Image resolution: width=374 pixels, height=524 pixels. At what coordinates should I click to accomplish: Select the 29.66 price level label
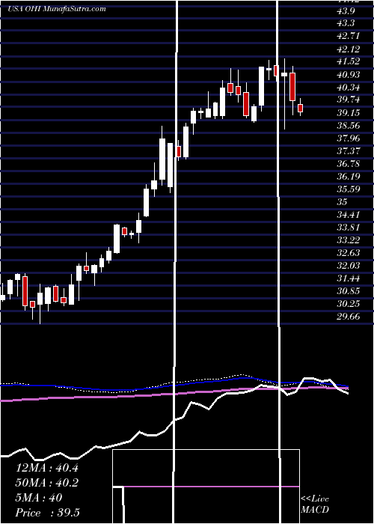(x=349, y=317)
